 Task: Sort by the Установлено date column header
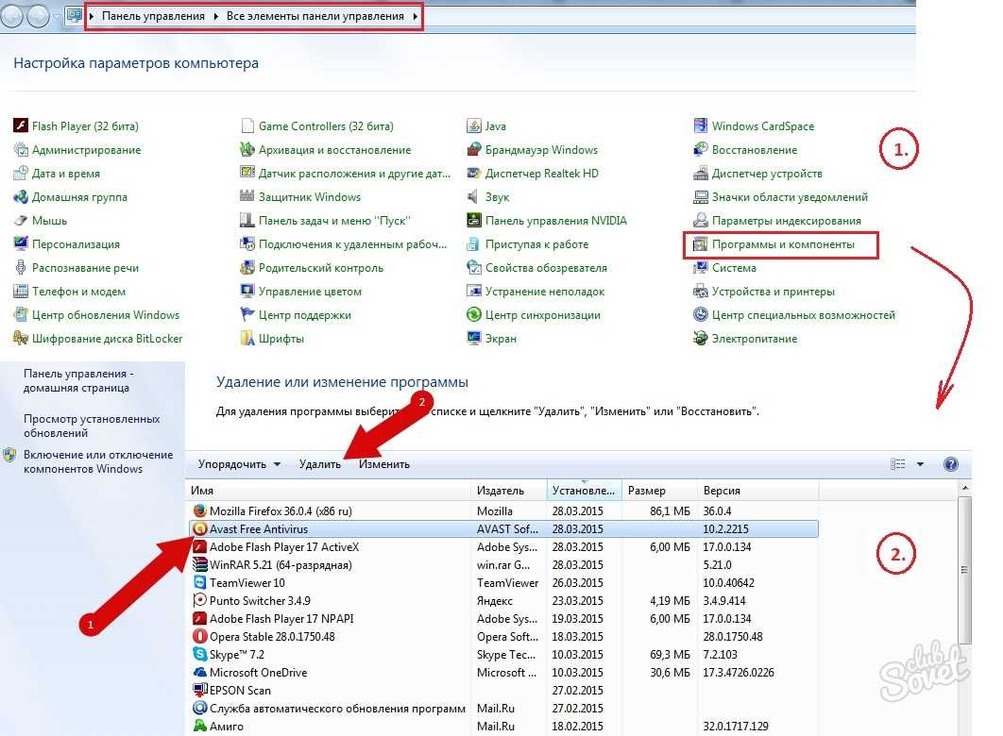pos(585,491)
